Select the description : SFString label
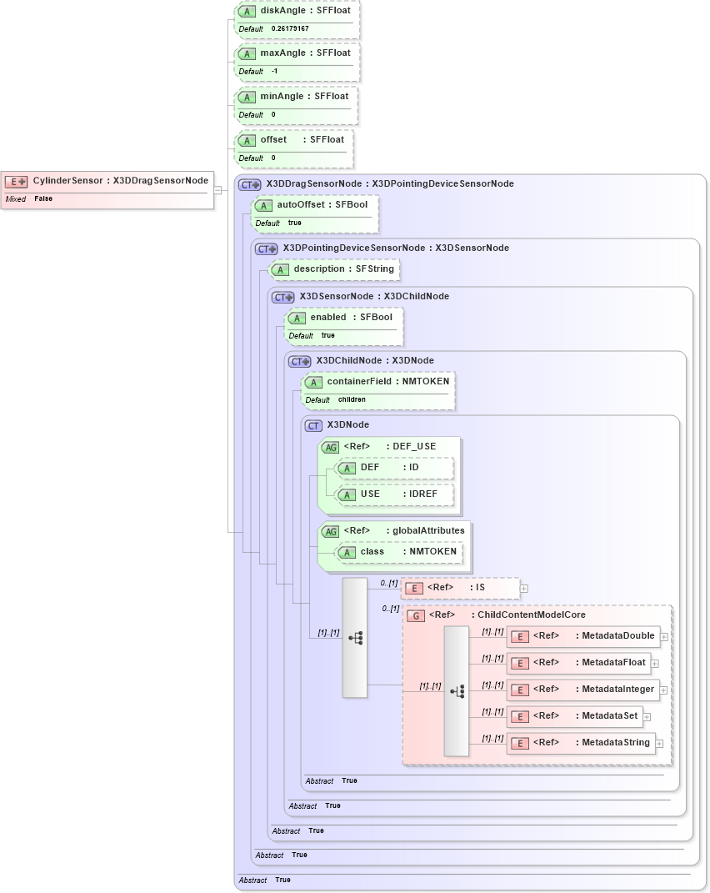This screenshot has width=710, height=893. point(344,268)
